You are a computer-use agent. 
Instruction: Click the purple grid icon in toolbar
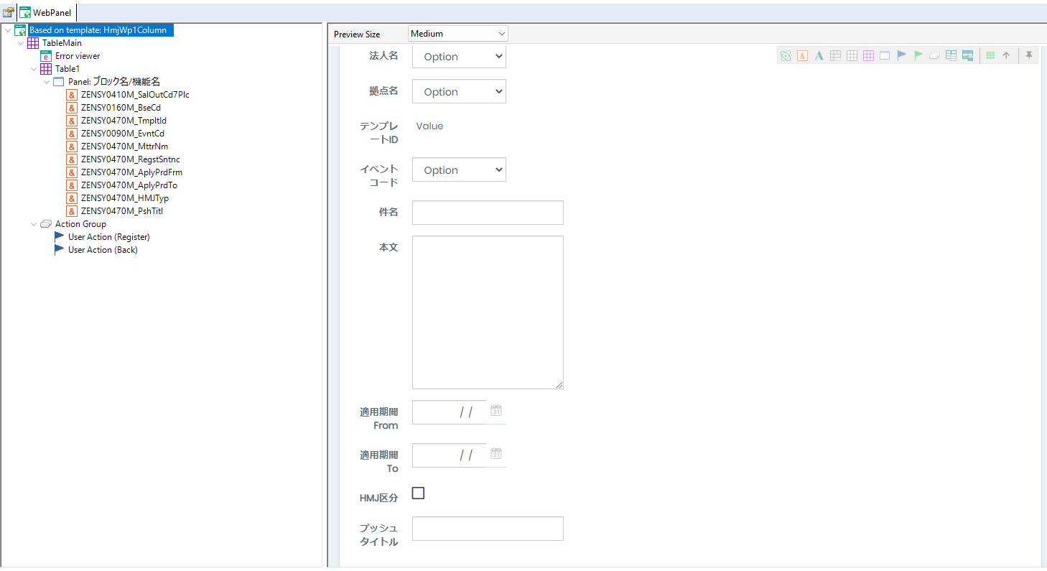point(868,55)
